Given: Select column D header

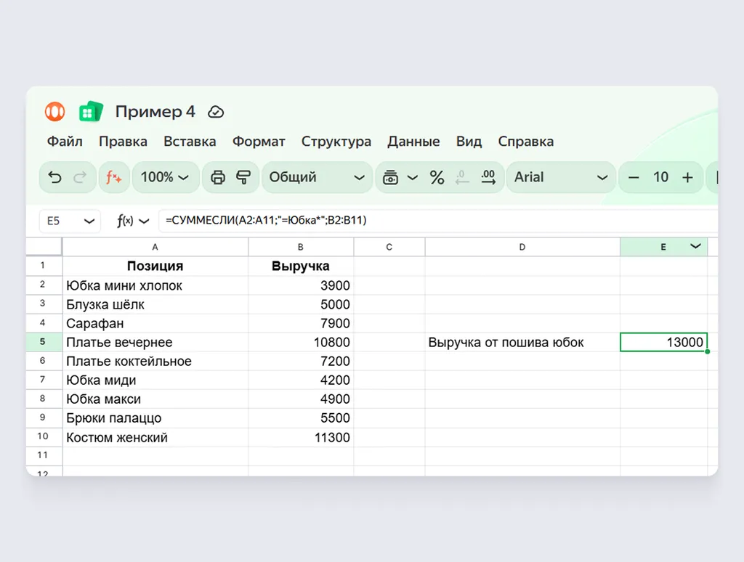Looking at the screenshot, I should (522, 247).
